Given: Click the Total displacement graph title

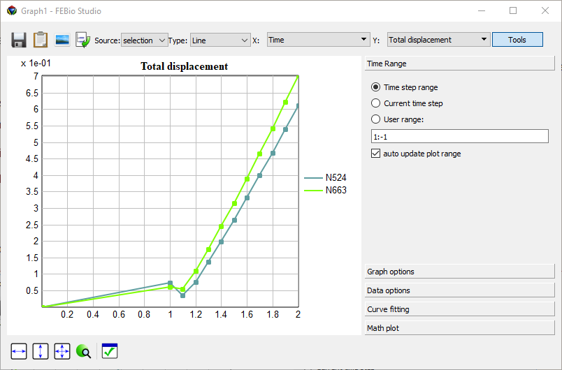Looking at the screenshot, I should (x=185, y=66).
